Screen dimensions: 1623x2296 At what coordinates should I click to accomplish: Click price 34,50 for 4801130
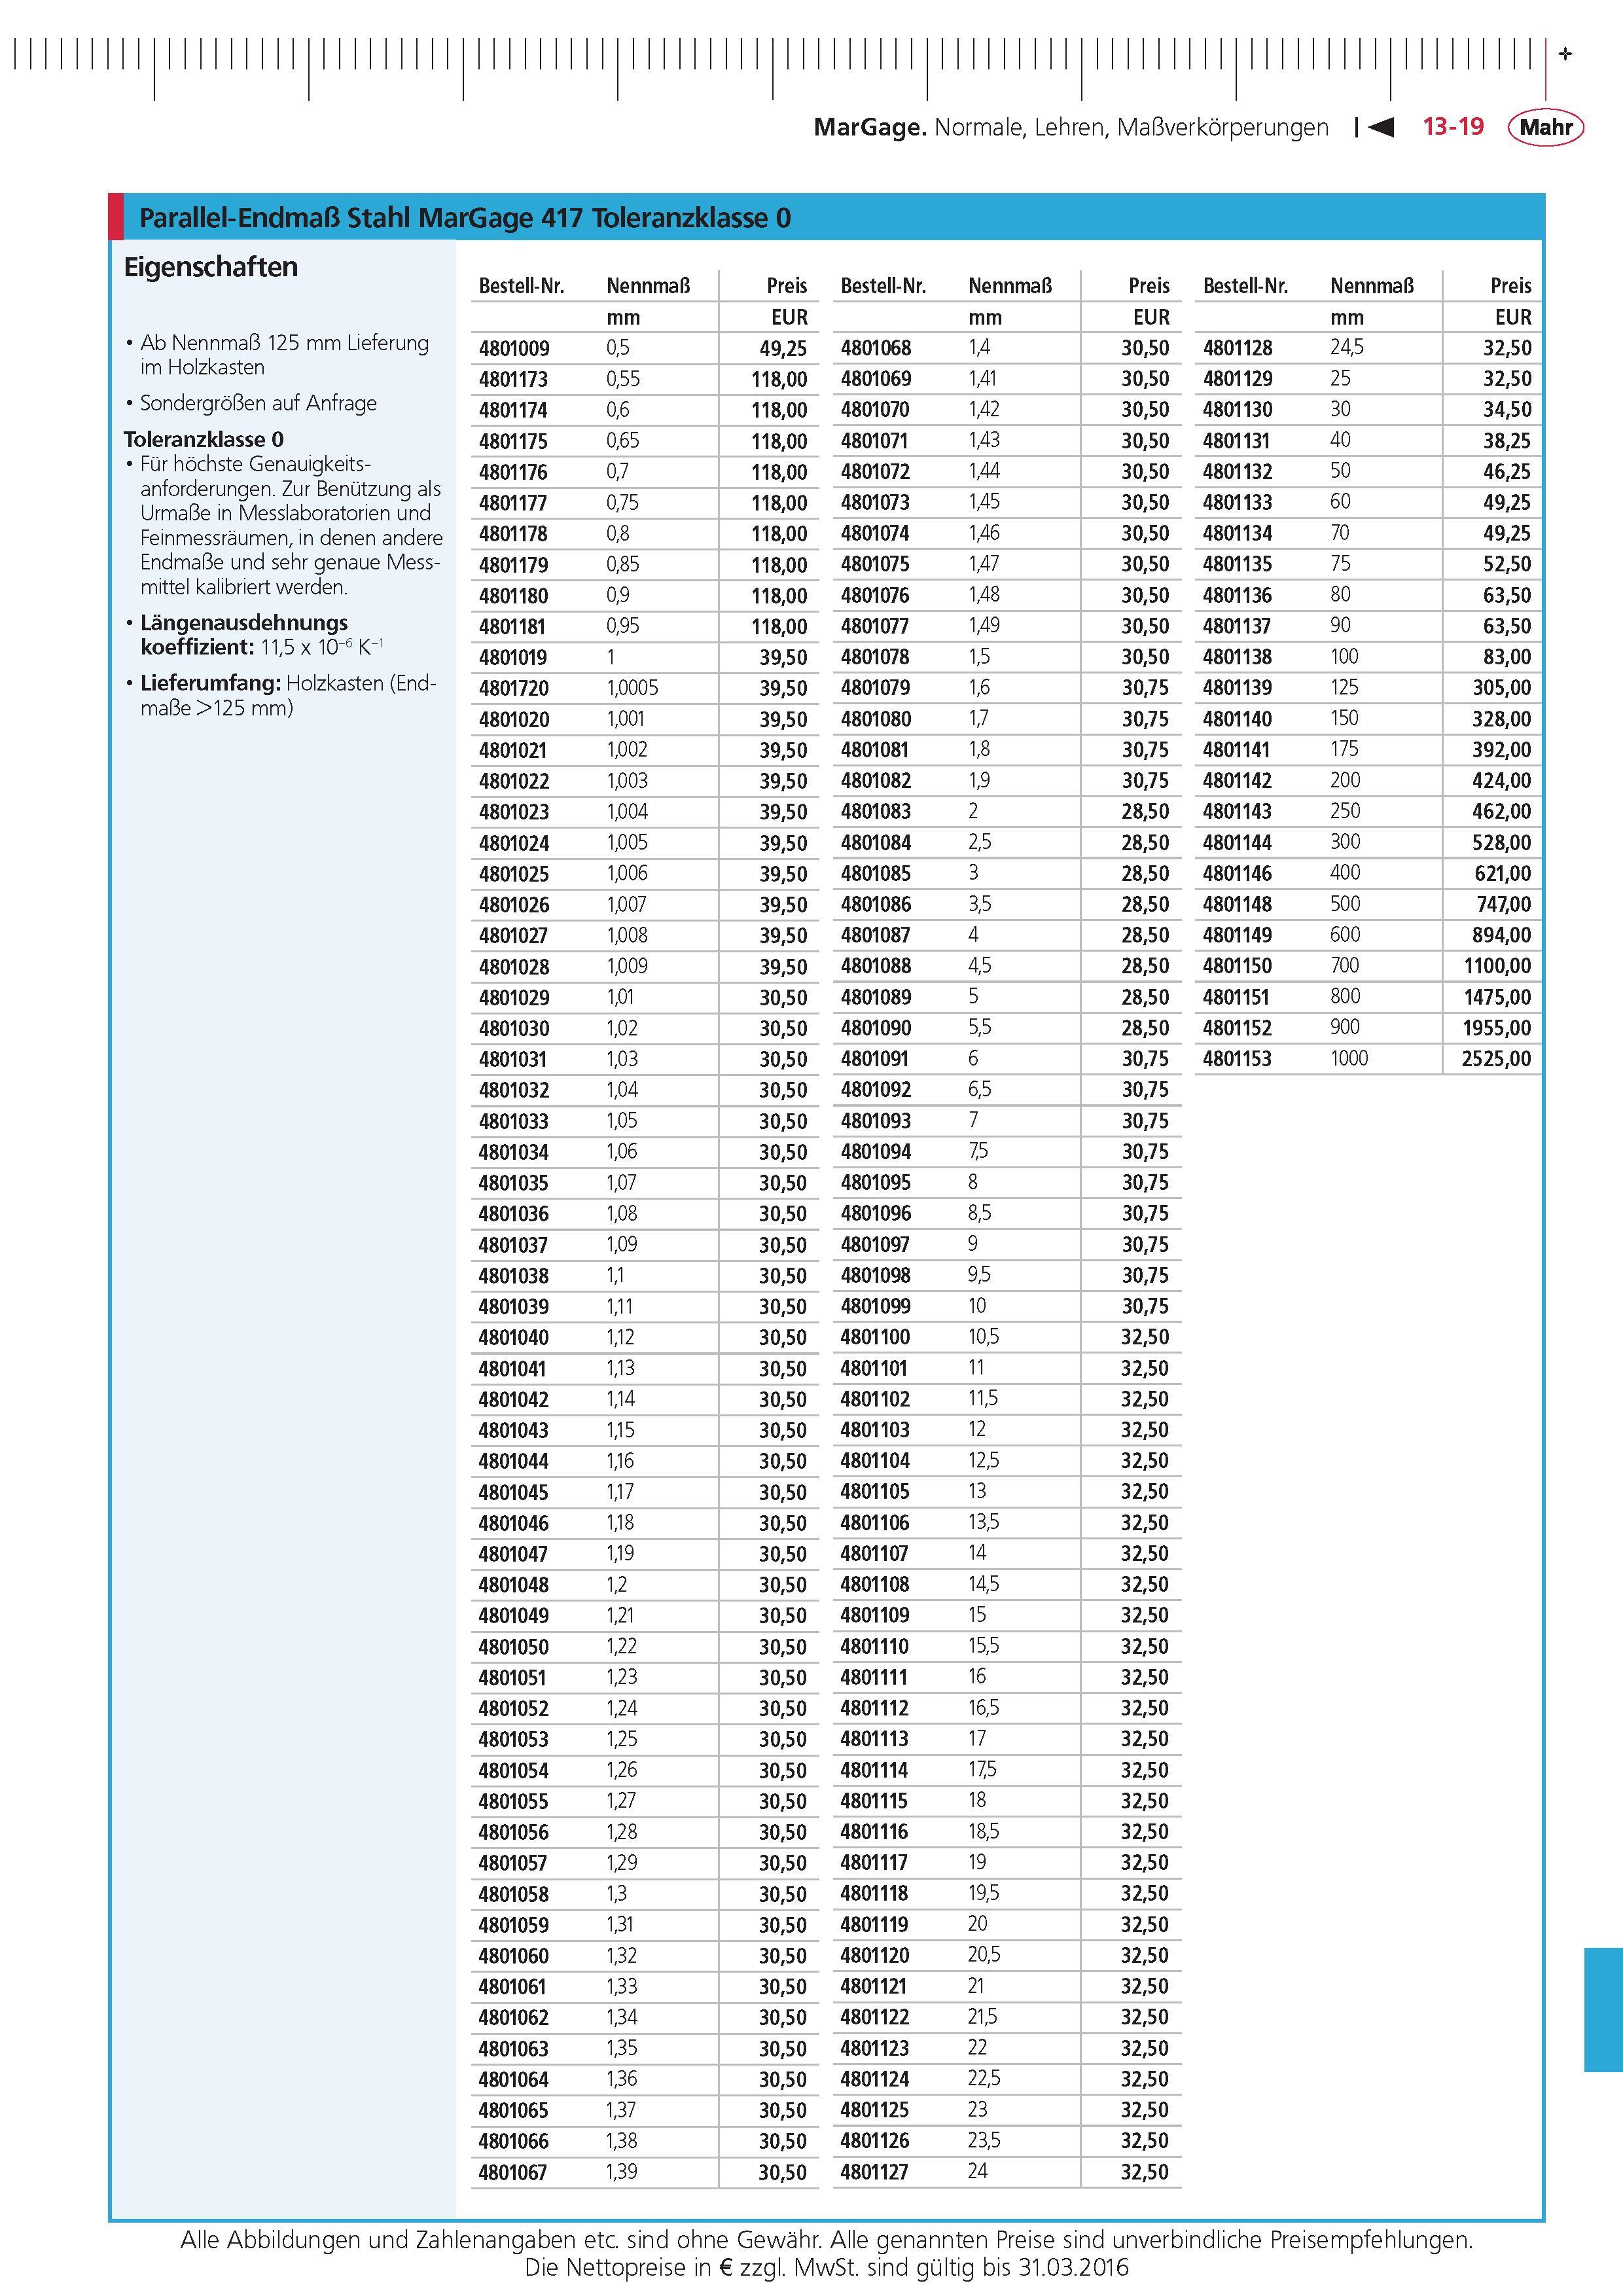coord(1507,410)
